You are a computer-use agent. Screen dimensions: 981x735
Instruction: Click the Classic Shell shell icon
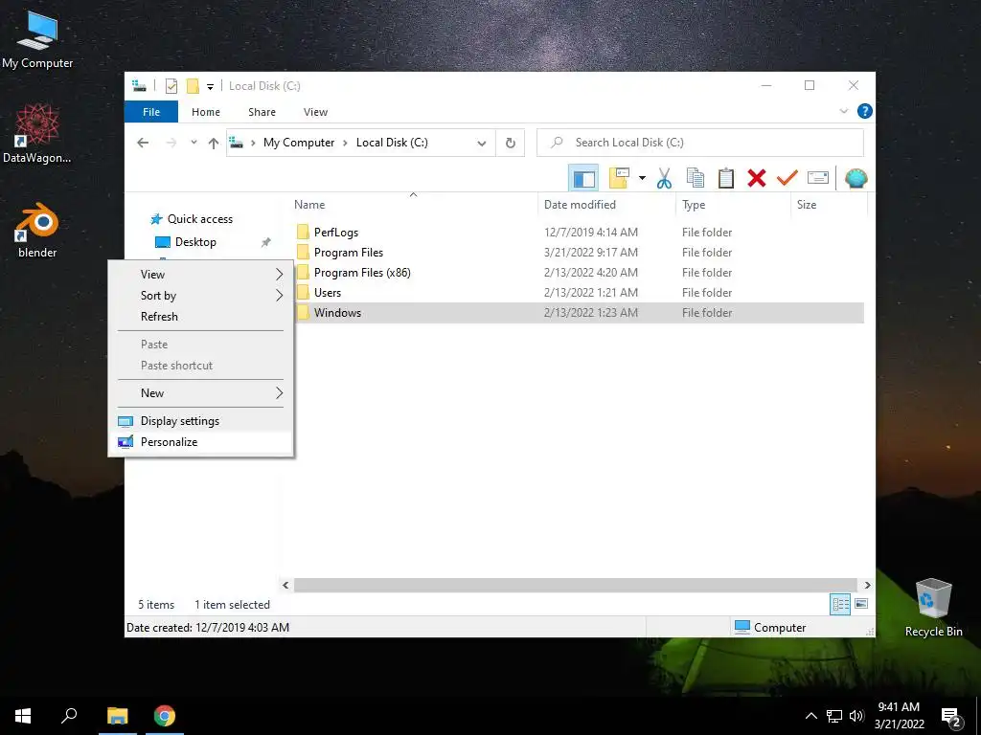pos(856,178)
